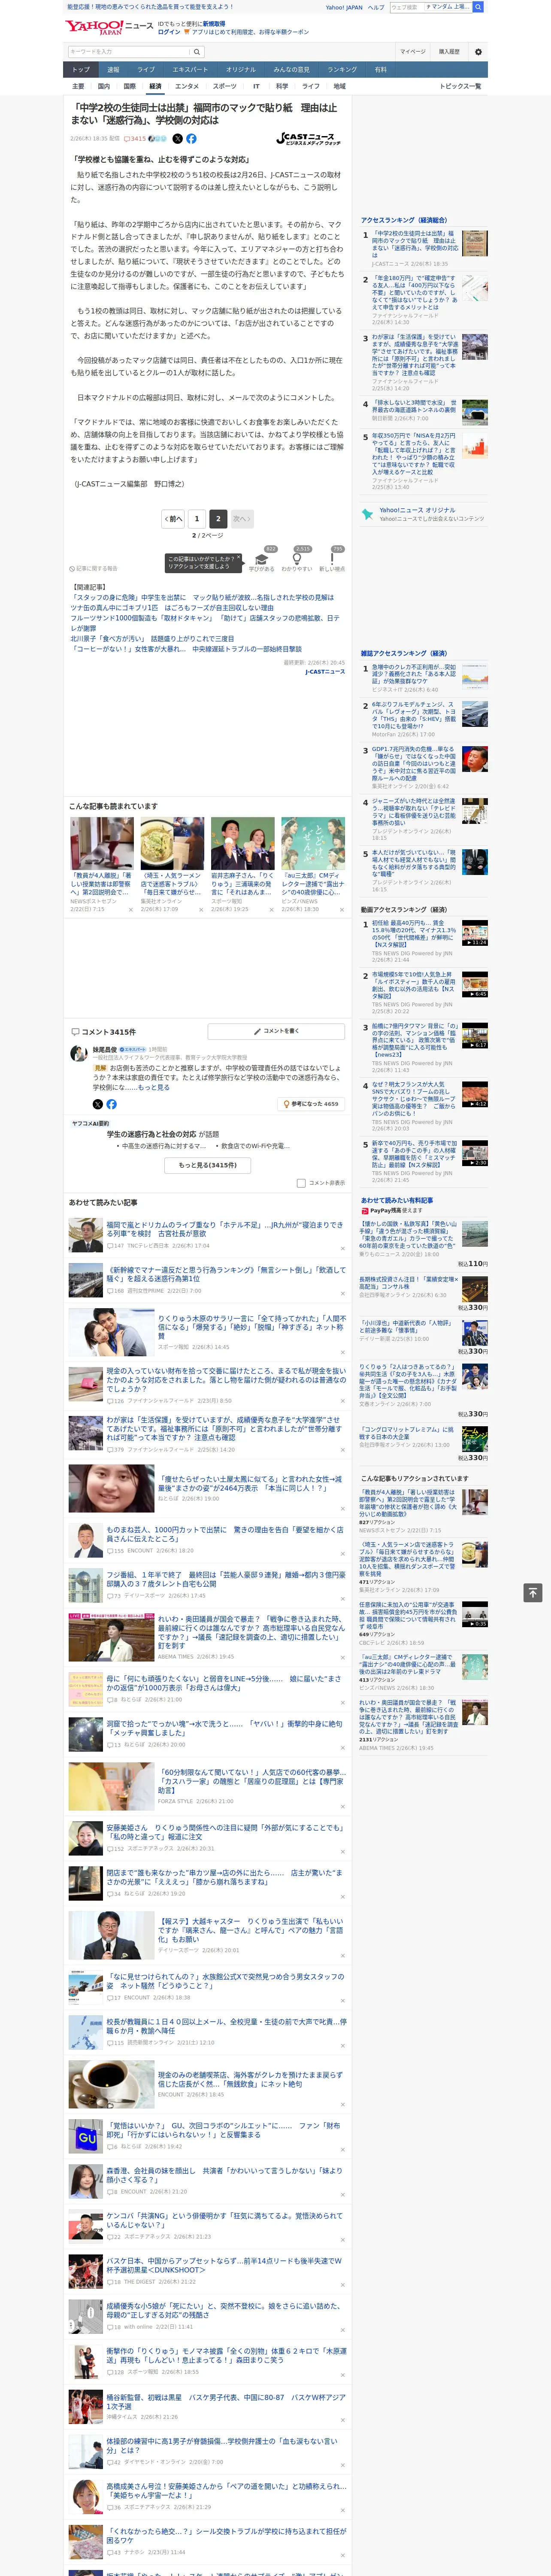551x2576 pixels.
Task: Share expert comment on Facebook
Action: [111, 1104]
